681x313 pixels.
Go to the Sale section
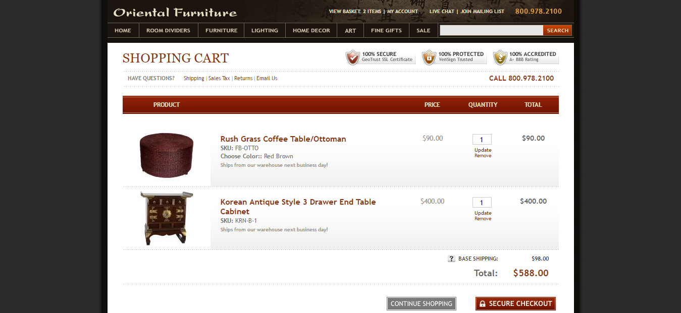423,30
